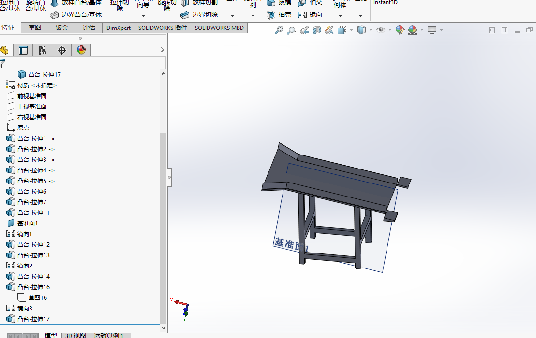Open the 3D 视图 bottom tab

[x=75, y=335]
